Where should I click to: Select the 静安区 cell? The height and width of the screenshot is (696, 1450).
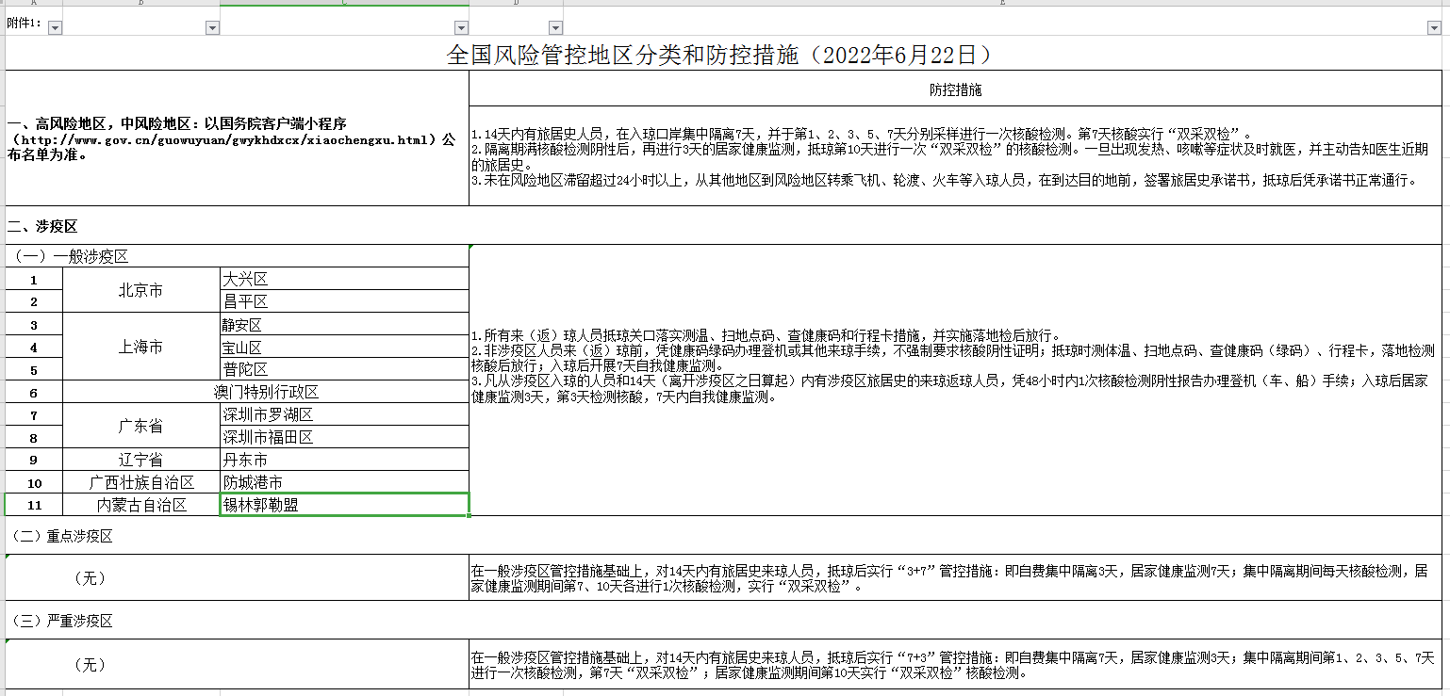(x=344, y=324)
